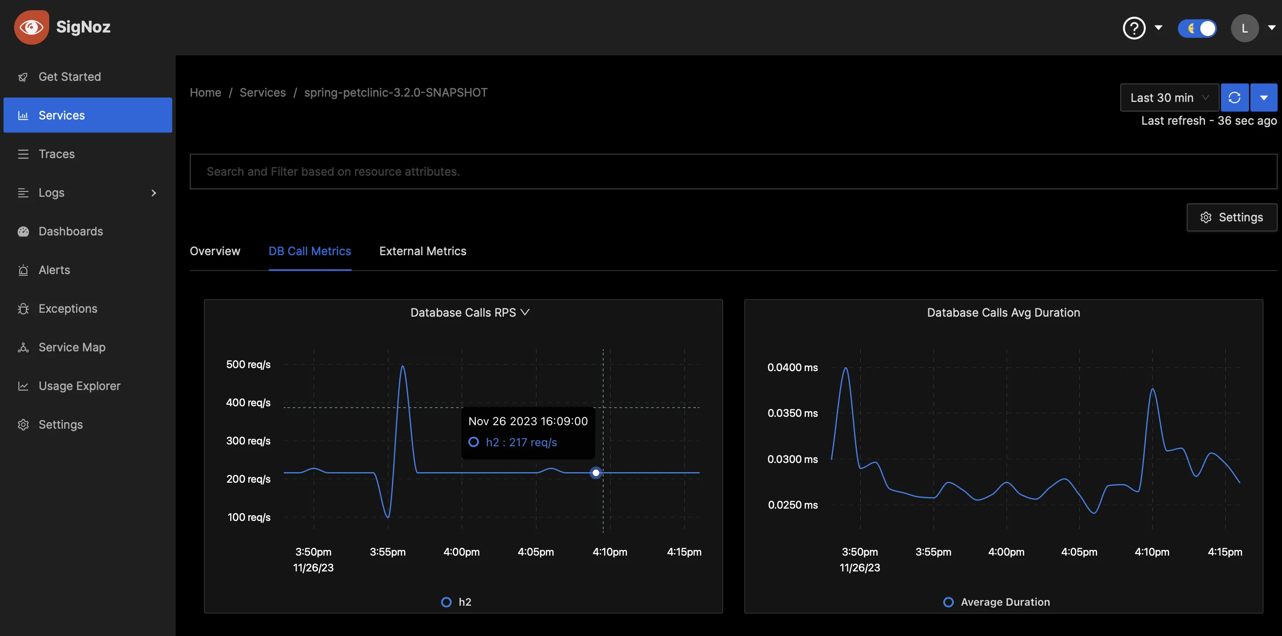Open Traces in the sidebar

[87, 154]
